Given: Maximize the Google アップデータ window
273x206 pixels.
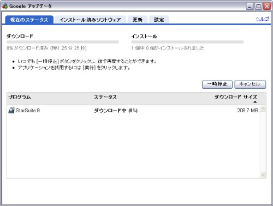Looking at the screenshot, I should tap(258, 6).
